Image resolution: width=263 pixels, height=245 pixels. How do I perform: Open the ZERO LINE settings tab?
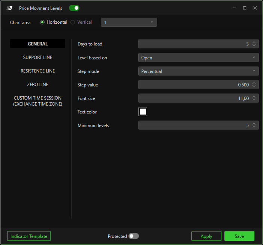click(37, 84)
